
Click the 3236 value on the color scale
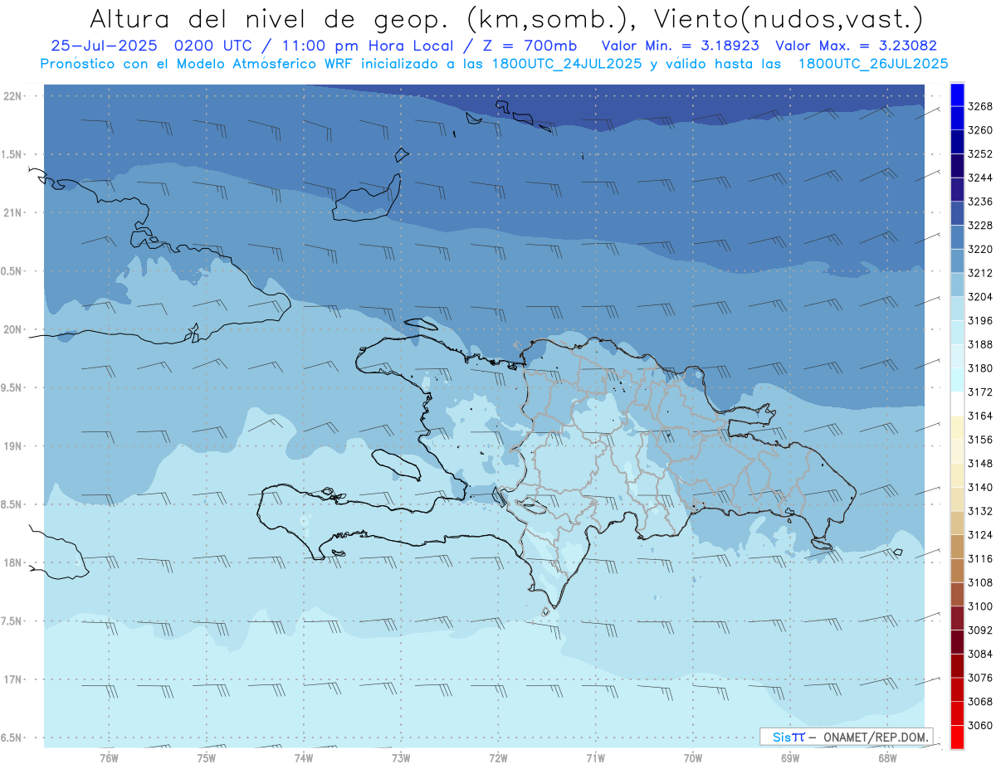(x=980, y=202)
